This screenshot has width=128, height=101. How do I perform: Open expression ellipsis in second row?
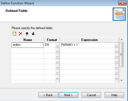116,51
